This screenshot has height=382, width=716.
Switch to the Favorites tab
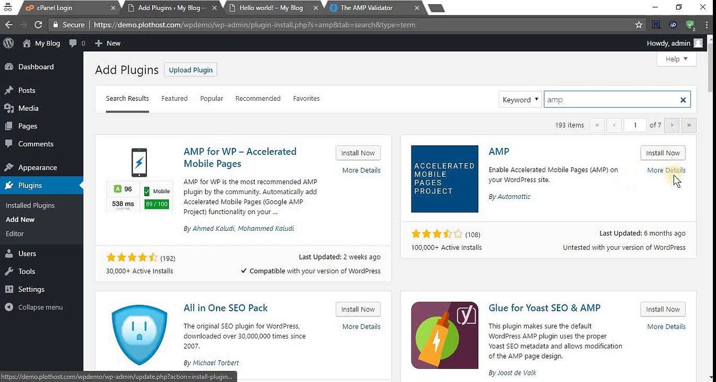307,99
